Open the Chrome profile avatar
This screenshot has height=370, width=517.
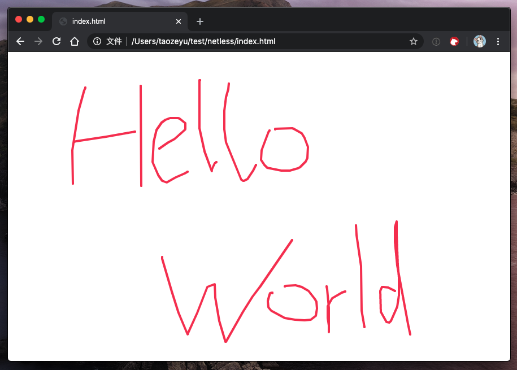(x=479, y=41)
